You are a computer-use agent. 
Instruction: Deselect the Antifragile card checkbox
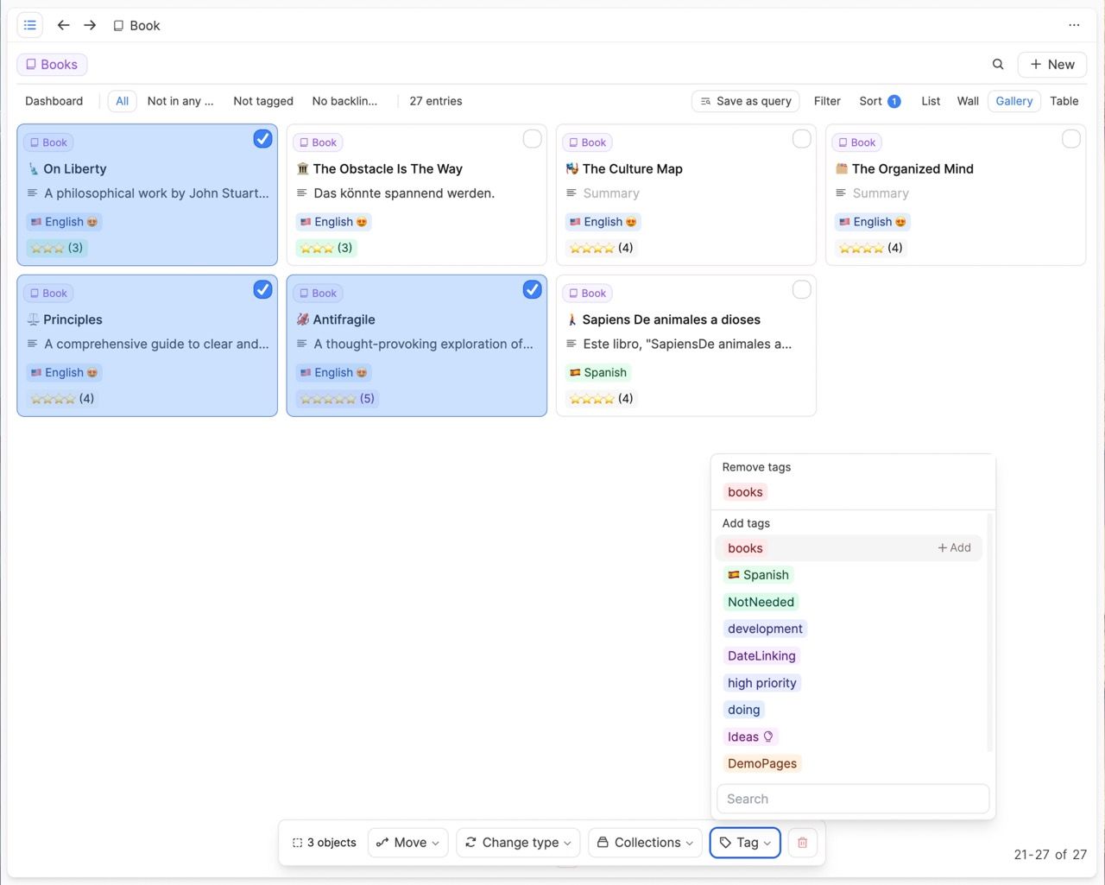tap(532, 290)
